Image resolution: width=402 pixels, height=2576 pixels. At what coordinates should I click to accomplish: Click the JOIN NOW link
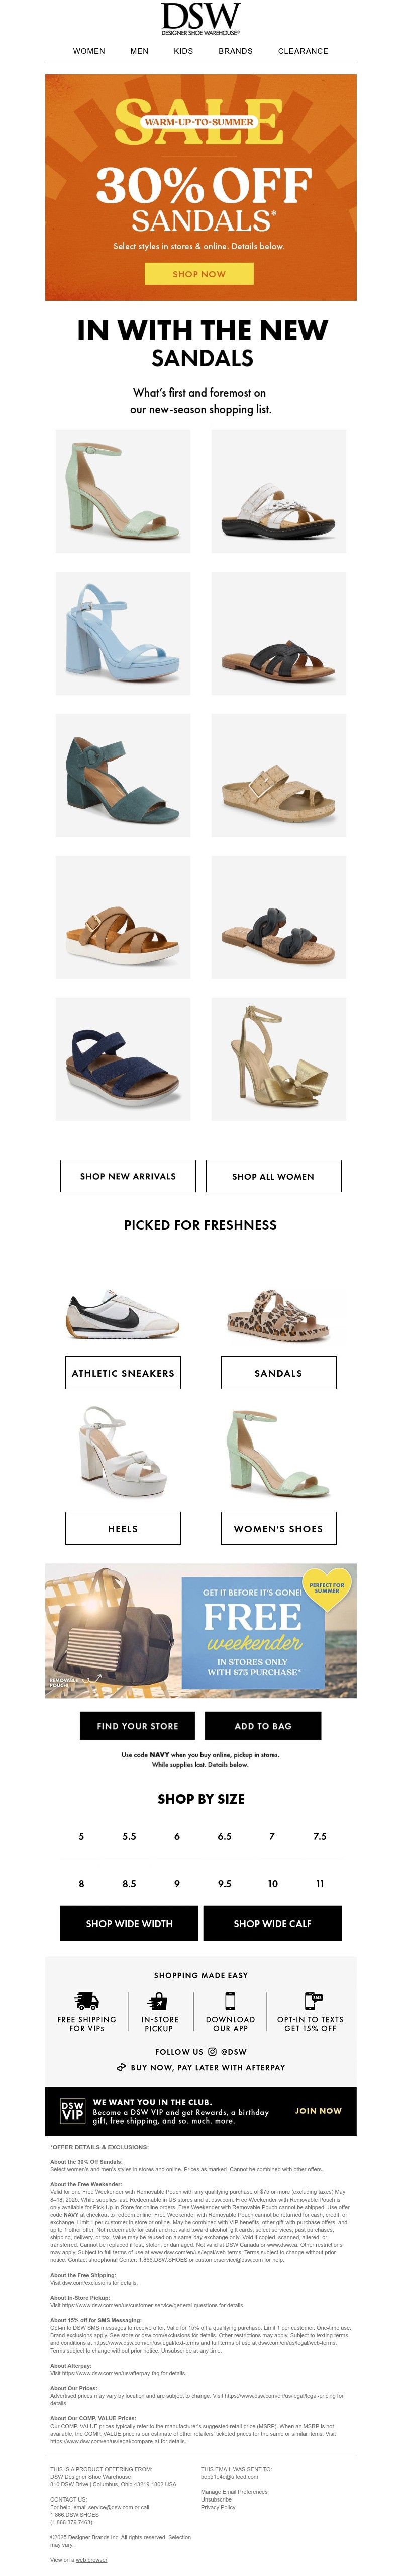(318, 2111)
